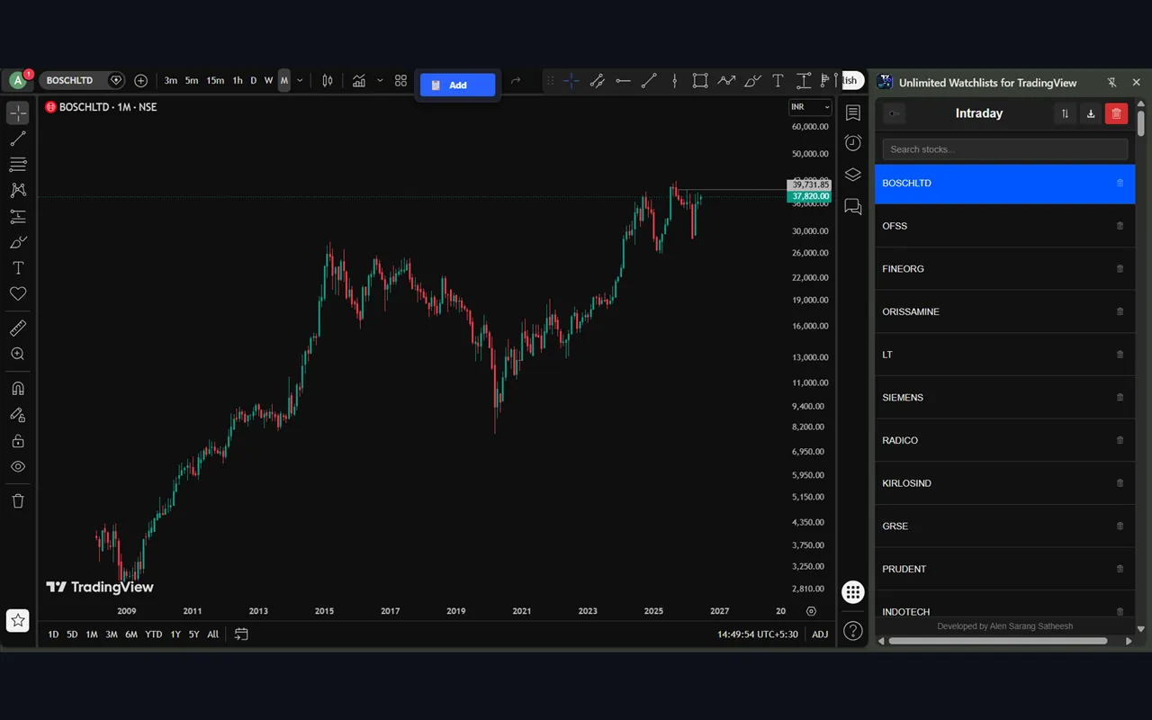Select horizontal line in floating toolbar
This screenshot has width=1152, height=720.
click(623, 81)
